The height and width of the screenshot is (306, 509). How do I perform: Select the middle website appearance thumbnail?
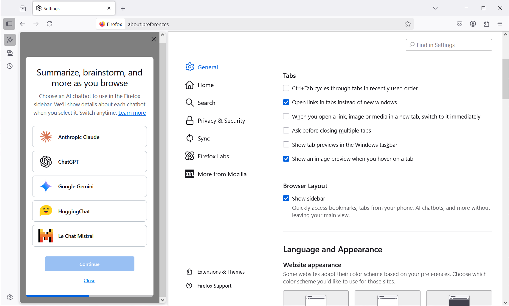point(387,298)
